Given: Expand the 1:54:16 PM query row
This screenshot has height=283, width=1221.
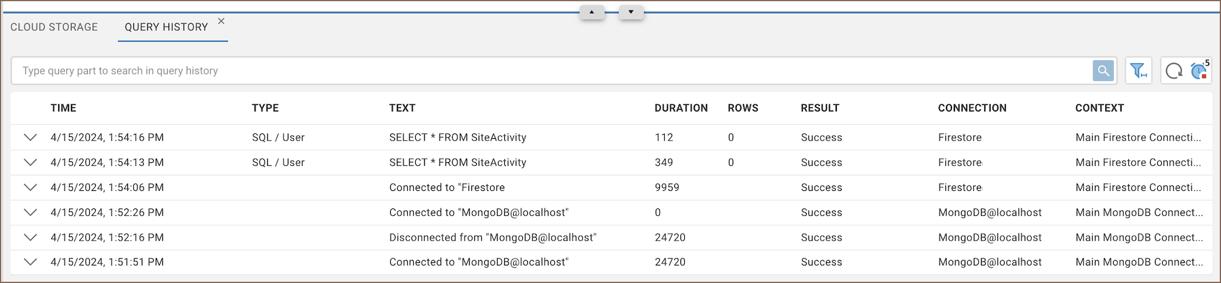Looking at the screenshot, I should pos(30,138).
